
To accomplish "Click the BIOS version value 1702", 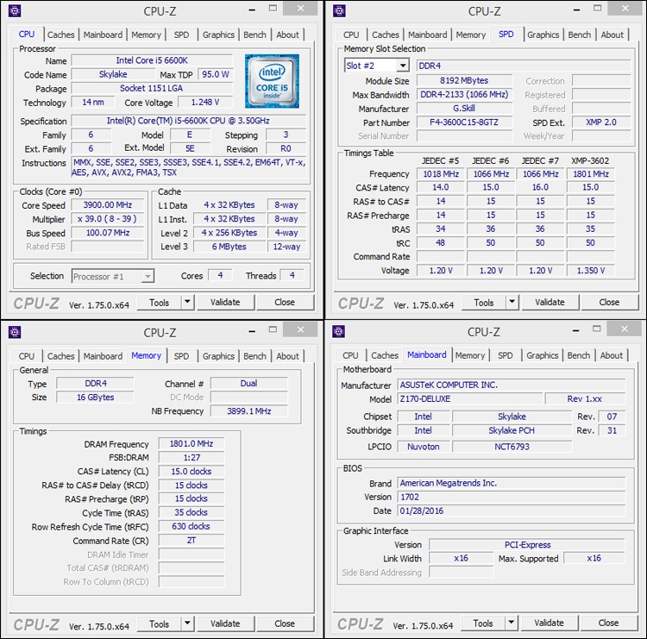I will (x=512, y=497).
